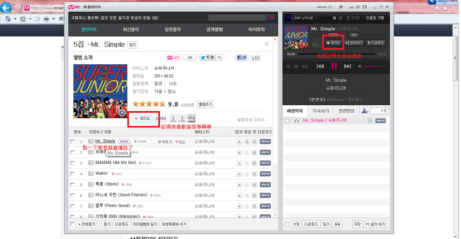The image size is (461, 239).
Task: Click the 마이앨범에 담기 button
Action: (x=145, y=224)
